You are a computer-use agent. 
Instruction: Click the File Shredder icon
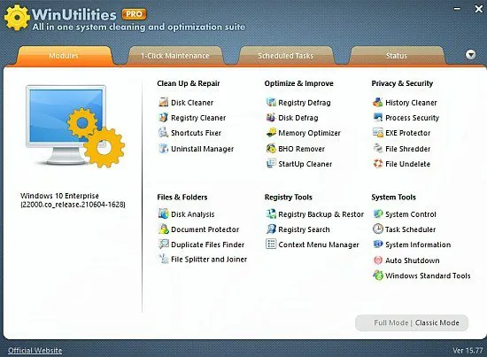click(x=378, y=149)
